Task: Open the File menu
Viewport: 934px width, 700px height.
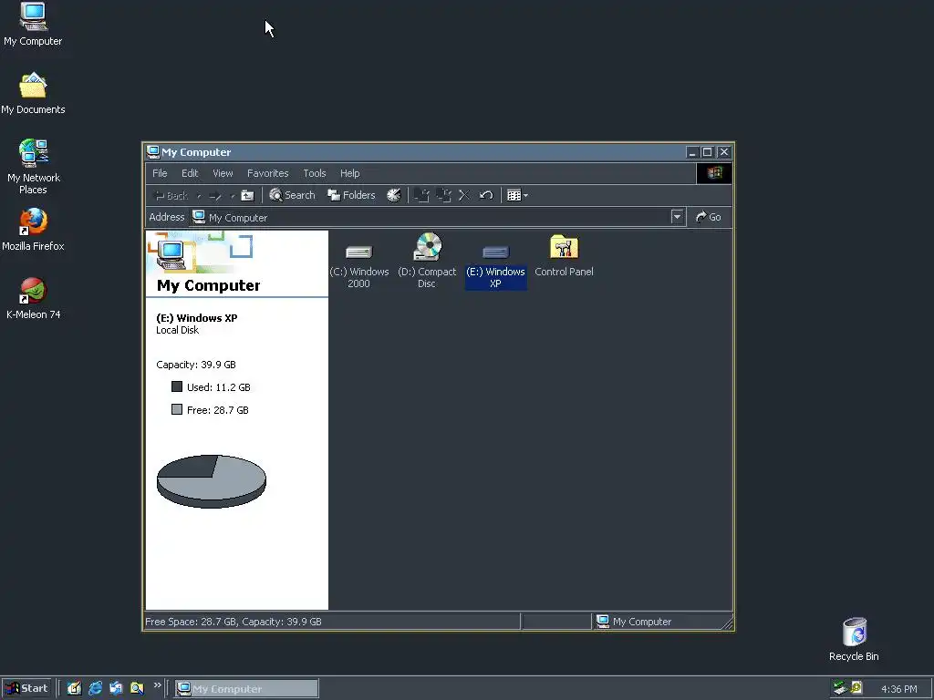Action: point(160,173)
